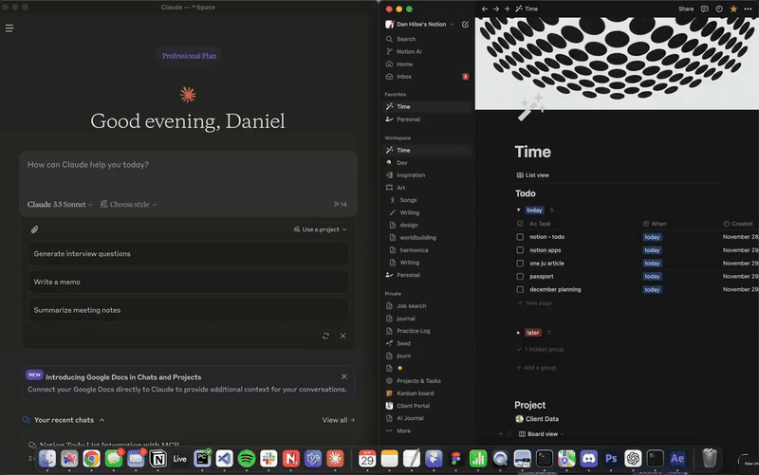The image size is (759, 475).
Task: Select the 'Write a memo' suggestion
Action: click(x=188, y=282)
